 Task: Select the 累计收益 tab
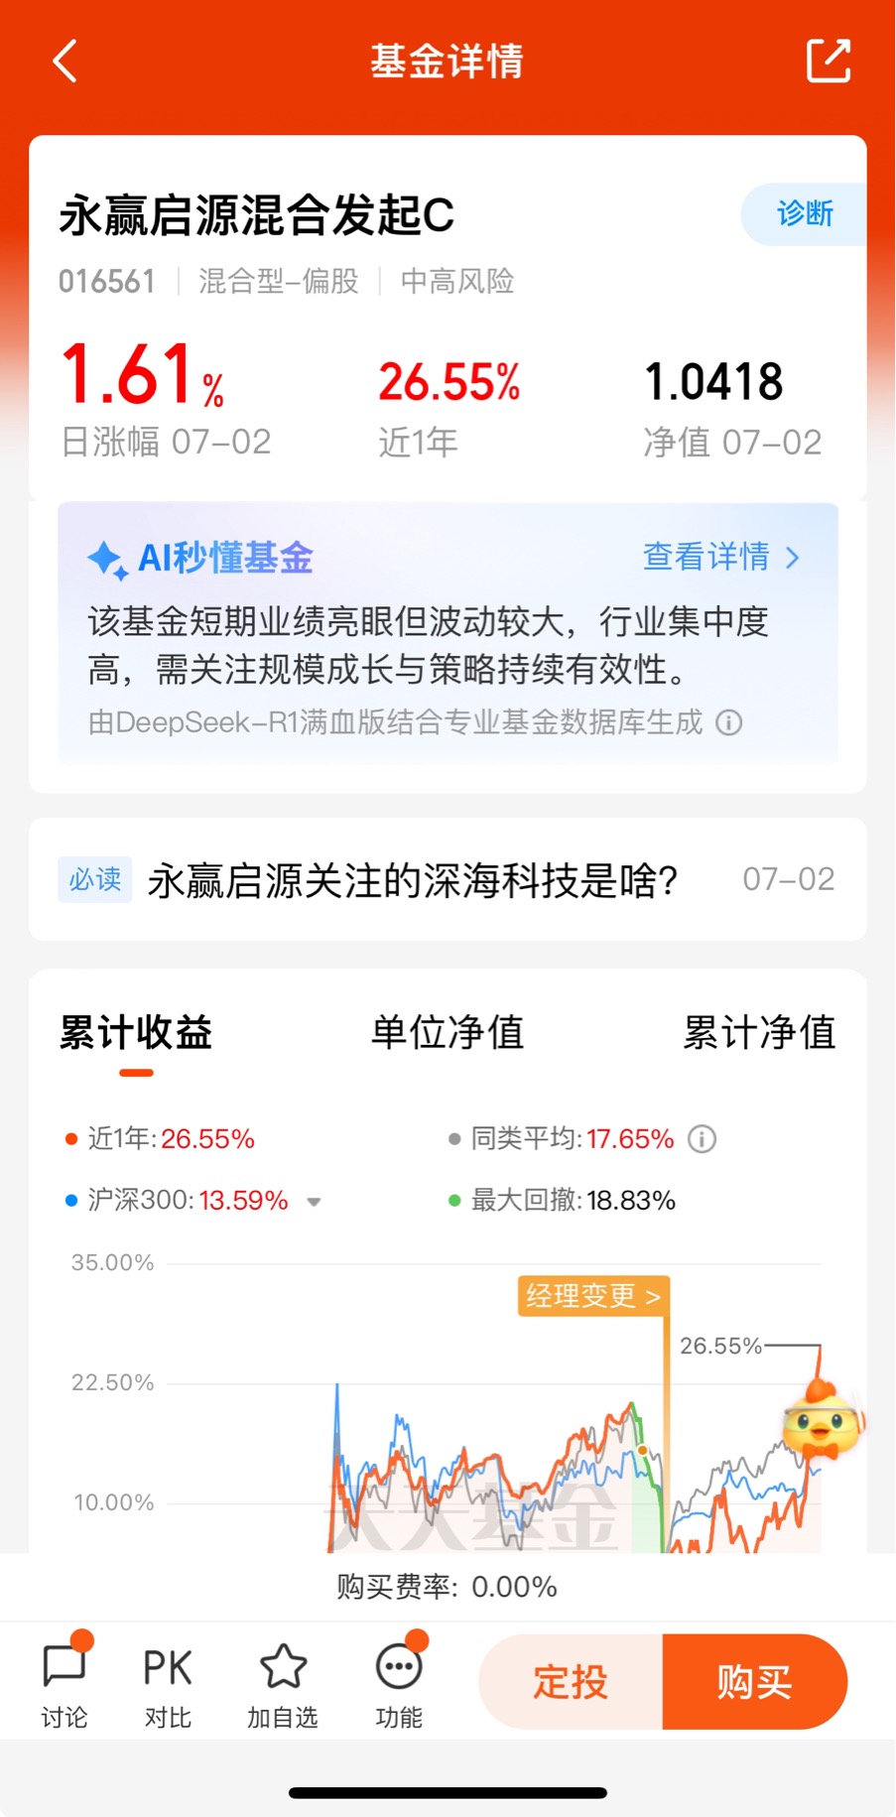coord(136,1034)
